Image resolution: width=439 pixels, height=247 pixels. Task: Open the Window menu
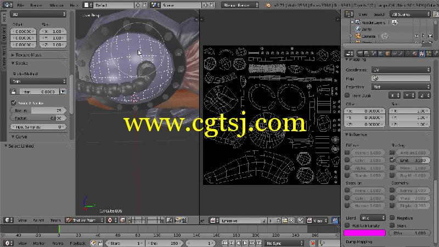56,5
